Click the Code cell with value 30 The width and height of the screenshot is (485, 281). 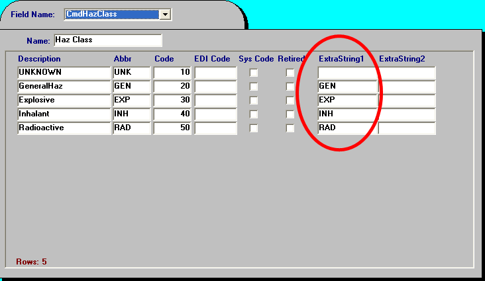pyautogui.click(x=172, y=100)
